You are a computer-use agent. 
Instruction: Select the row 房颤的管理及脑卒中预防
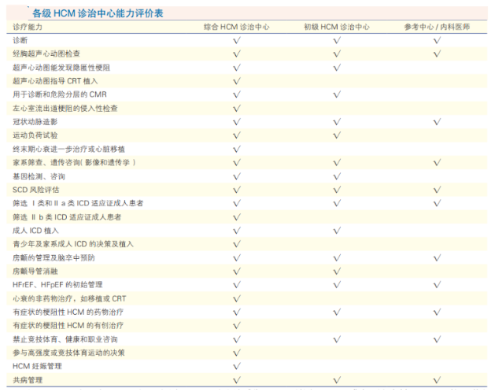click(x=247, y=258)
